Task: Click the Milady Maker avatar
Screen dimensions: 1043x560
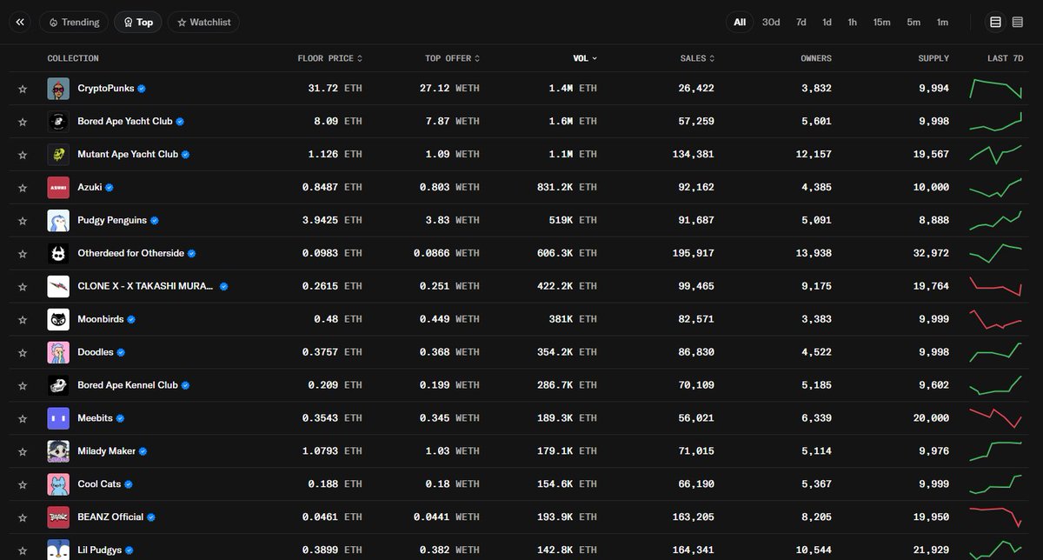Action: [58, 451]
